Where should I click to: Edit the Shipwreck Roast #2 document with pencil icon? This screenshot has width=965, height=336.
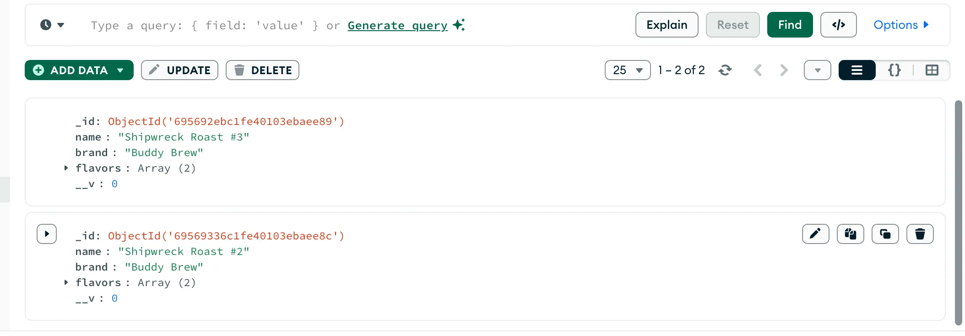pyautogui.click(x=815, y=234)
